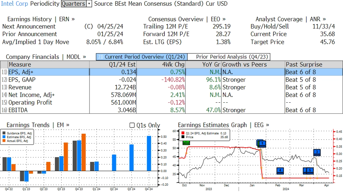
Task: Switch to Current Period Overview (Q1/24) tab
Action: click(x=142, y=57)
